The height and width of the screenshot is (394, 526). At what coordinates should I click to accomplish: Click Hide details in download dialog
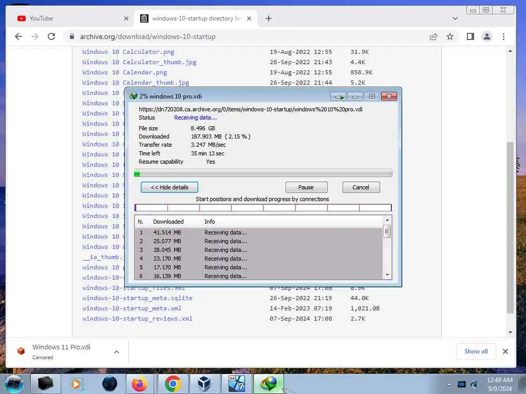click(x=170, y=187)
